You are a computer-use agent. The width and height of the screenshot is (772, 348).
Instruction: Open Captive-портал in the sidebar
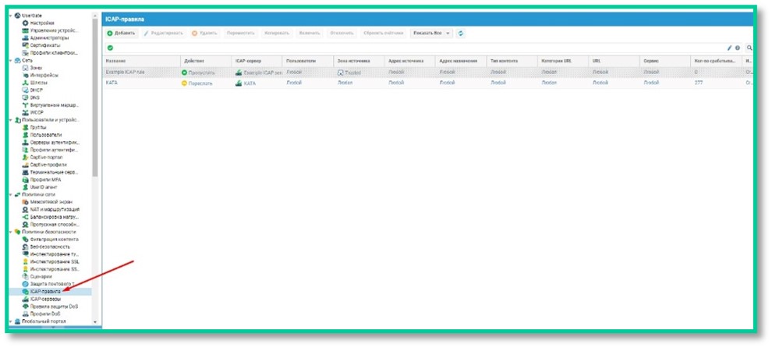[x=48, y=157]
